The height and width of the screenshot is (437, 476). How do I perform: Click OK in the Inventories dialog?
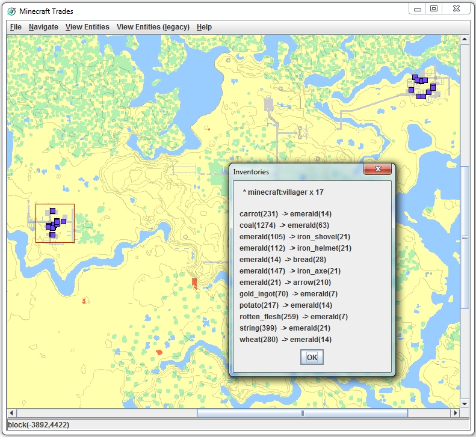point(312,357)
